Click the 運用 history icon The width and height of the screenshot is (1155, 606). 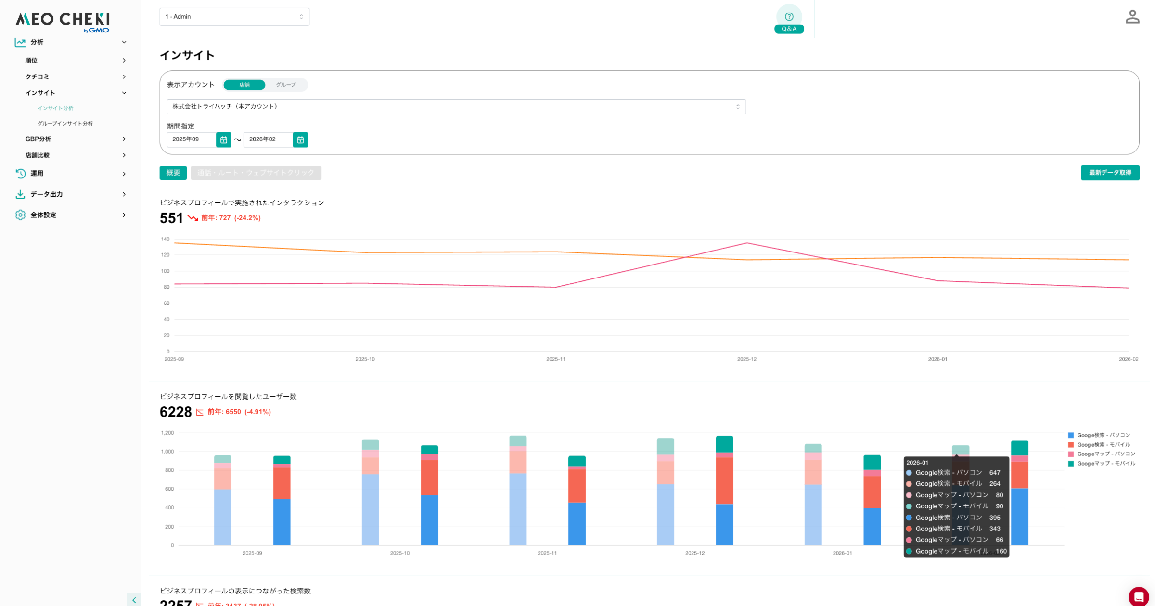tap(20, 174)
